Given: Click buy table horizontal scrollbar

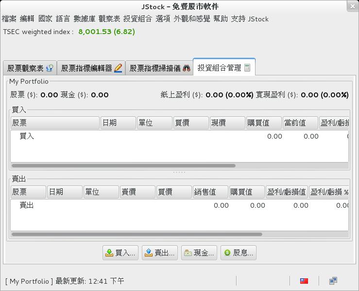Looking at the screenshot, I should coord(124,165).
